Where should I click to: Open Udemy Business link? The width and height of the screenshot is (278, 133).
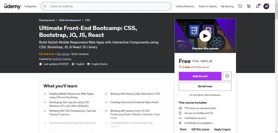[185, 6]
